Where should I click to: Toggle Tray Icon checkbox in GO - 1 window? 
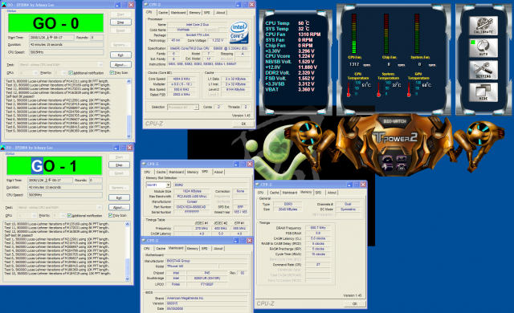(x=118, y=215)
